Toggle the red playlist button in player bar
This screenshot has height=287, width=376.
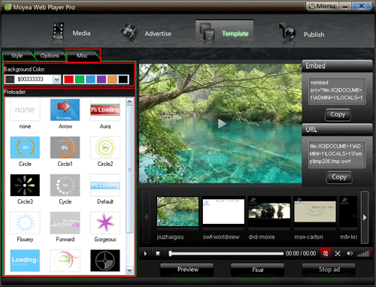point(326,253)
